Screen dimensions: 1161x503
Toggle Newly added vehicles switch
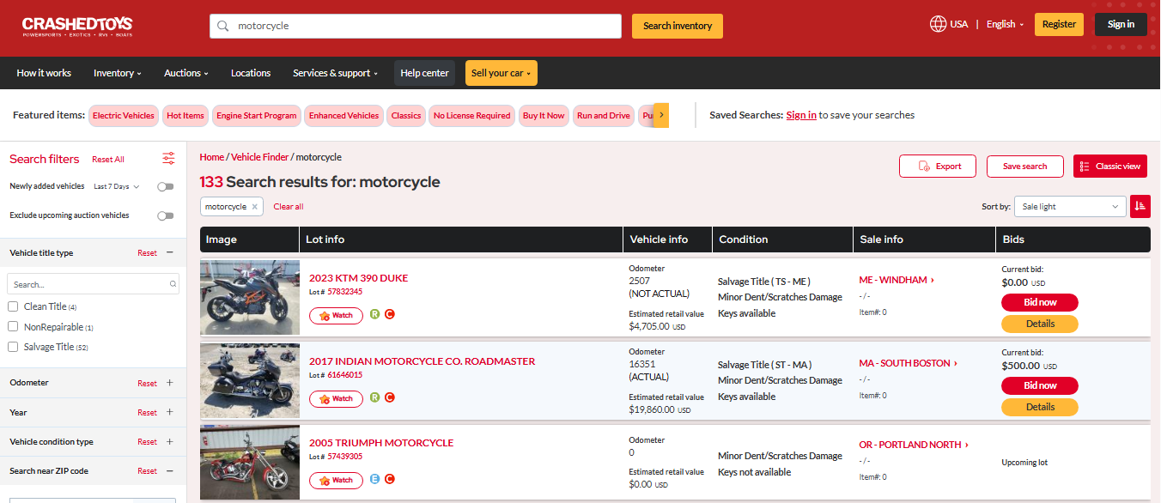(x=165, y=186)
